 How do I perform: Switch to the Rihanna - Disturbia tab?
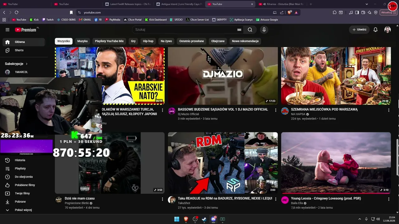(x=282, y=4)
